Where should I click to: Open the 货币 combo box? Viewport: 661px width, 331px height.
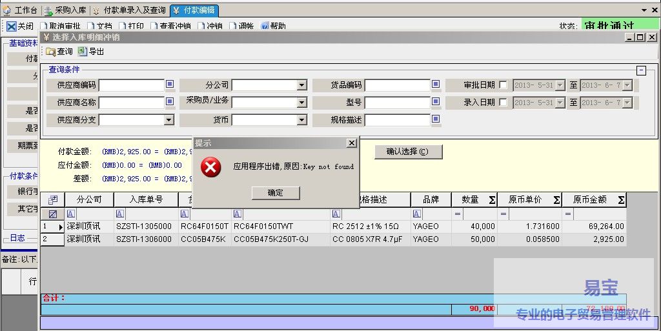click(x=301, y=120)
